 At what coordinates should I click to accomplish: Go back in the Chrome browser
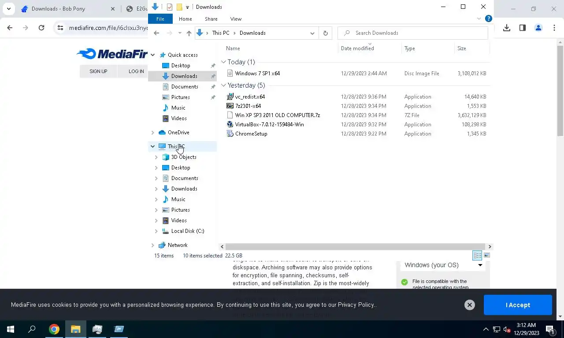[x=10, y=28]
